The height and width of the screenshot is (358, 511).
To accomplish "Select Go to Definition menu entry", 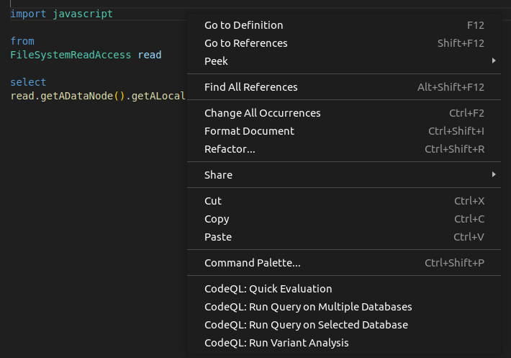I will tap(244, 25).
